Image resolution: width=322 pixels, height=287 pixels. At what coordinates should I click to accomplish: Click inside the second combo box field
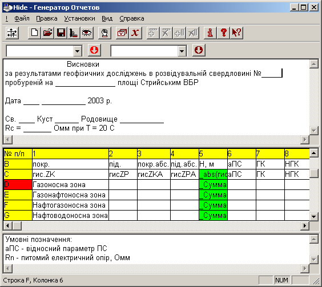(144, 51)
